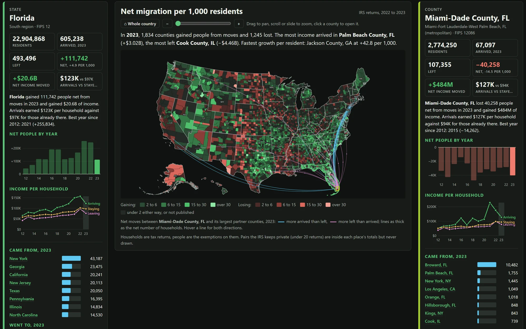
Task: Open Cook, IL county link
Action: pyautogui.click(x=432, y=321)
